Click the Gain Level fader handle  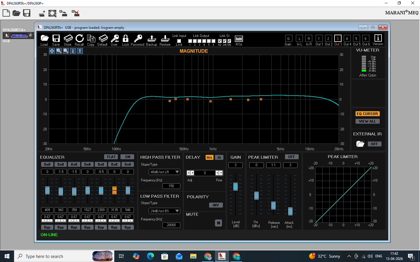coord(236,186)
